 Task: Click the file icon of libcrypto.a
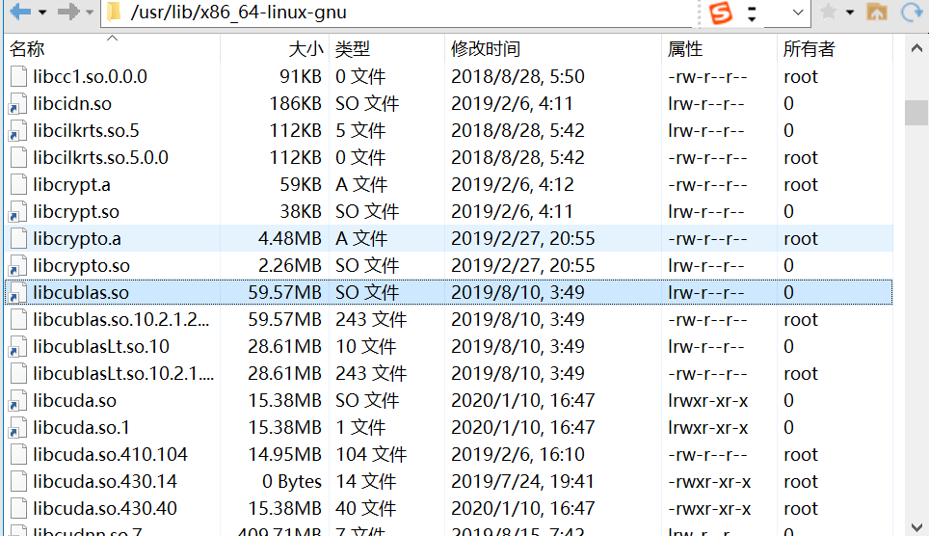tap(18, 238)
